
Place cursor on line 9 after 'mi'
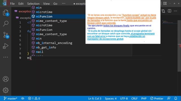click(31, 58)
